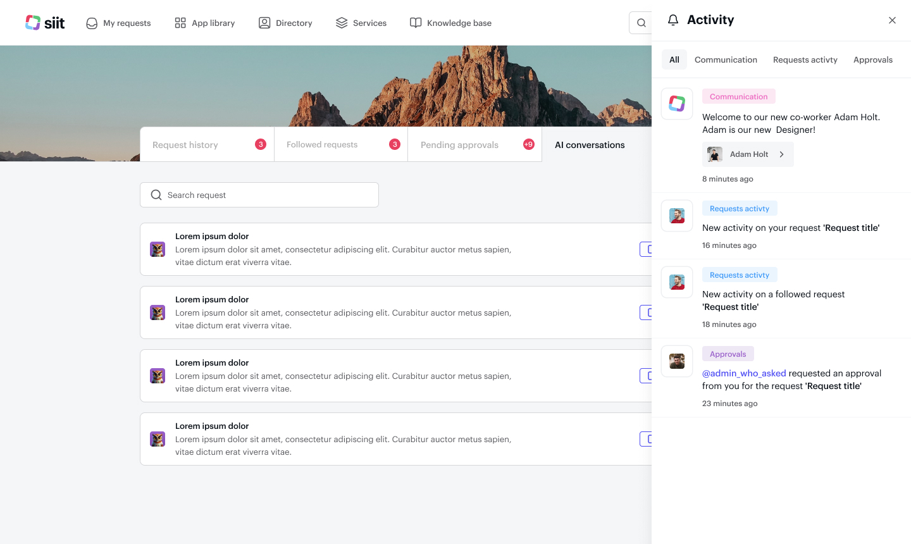The image size is (911, 544).
Task: Open My requests from the top navigation
Action: click(x=118, y=23)
